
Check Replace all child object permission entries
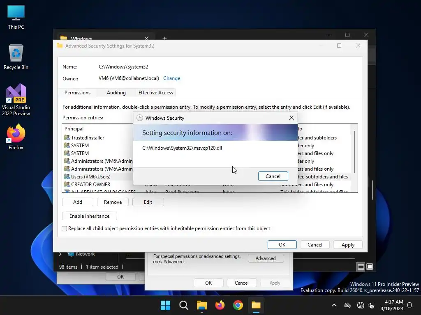coord(65,229)
